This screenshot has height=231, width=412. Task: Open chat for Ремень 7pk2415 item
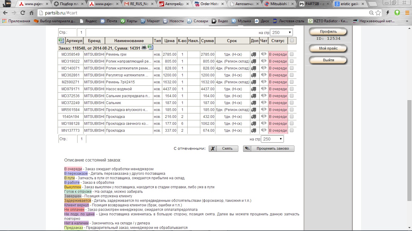[264, 82]
